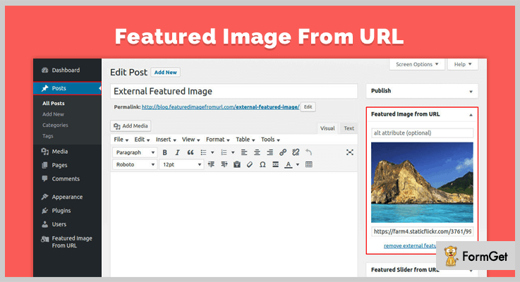Insert special character (Omega icon)
Image resolution: width=520 pixels, height=282 pixels.
pos(262,164)
